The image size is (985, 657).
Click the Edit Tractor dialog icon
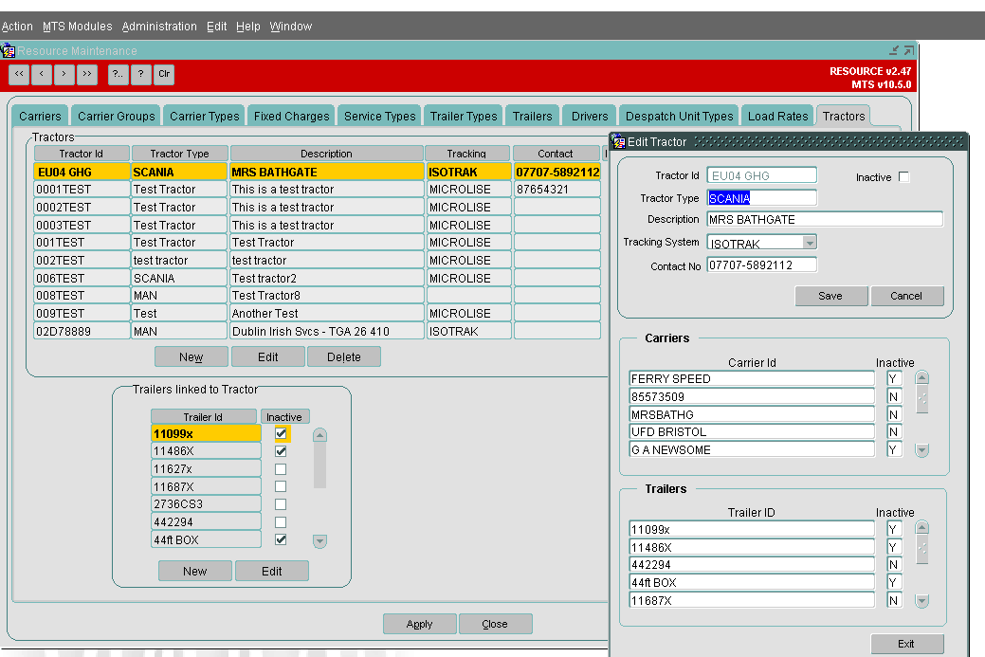[x=619, y=142]
